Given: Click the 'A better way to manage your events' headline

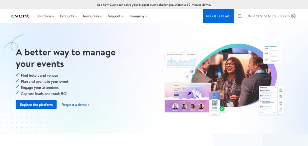Looking at the screenshot, I should [x=66, y=58].
